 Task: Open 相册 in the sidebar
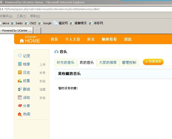26,64
